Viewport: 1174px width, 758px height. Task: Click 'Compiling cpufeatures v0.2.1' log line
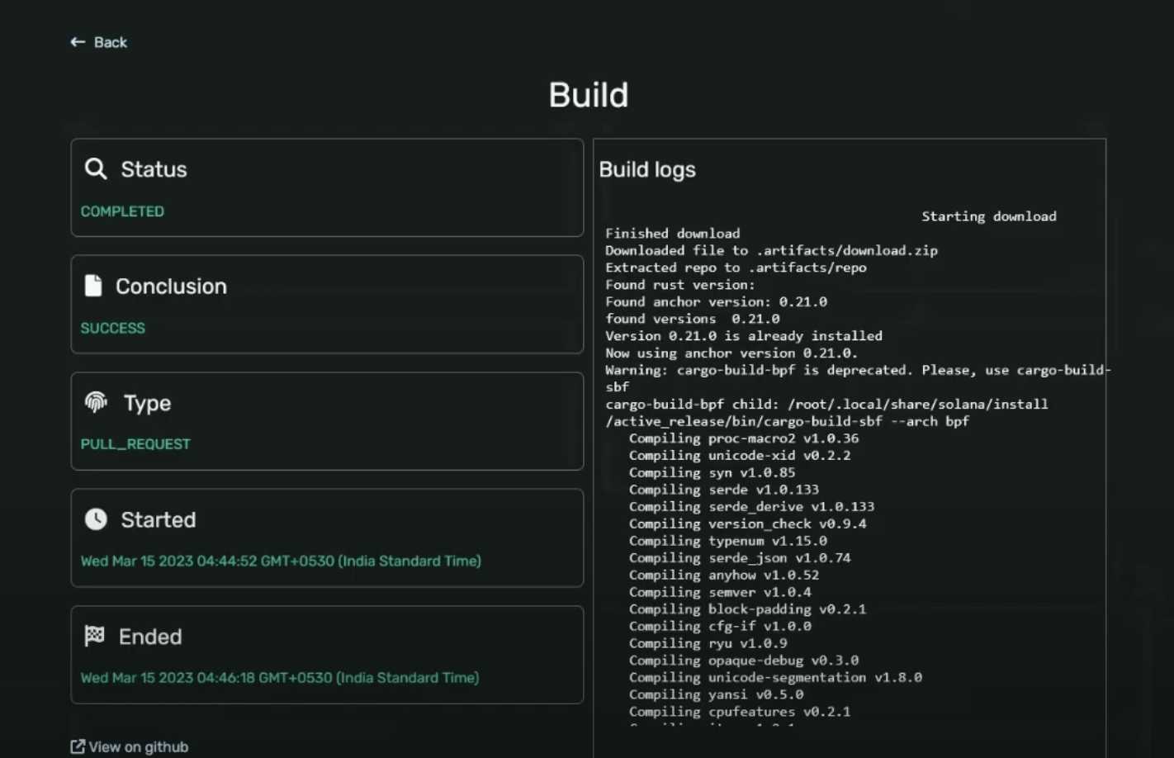[x=740, y=711]
